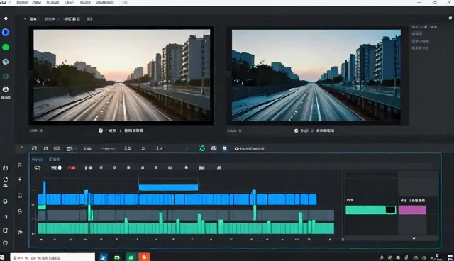
Task: Select the long green audio track clip
Action: [x=186, y=228]
